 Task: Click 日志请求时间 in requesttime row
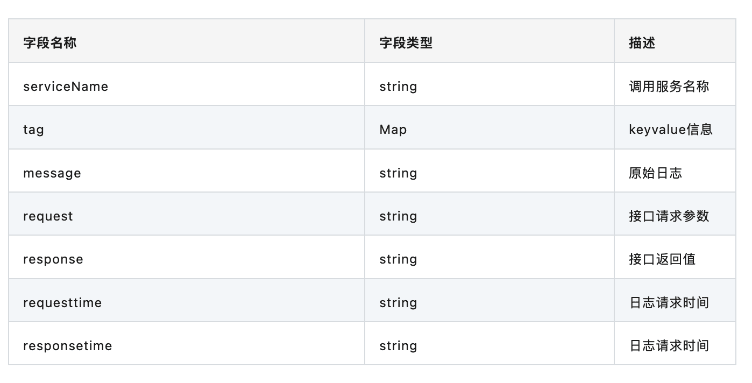(x=669, y=303)
